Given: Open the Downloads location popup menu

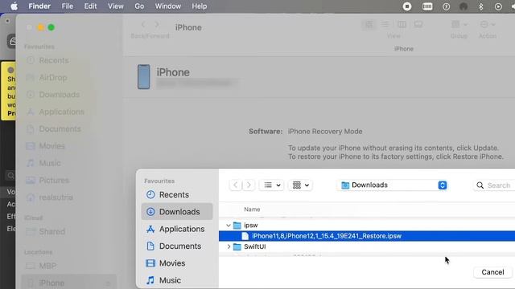Looking at the screenshot, I should 393,185.
